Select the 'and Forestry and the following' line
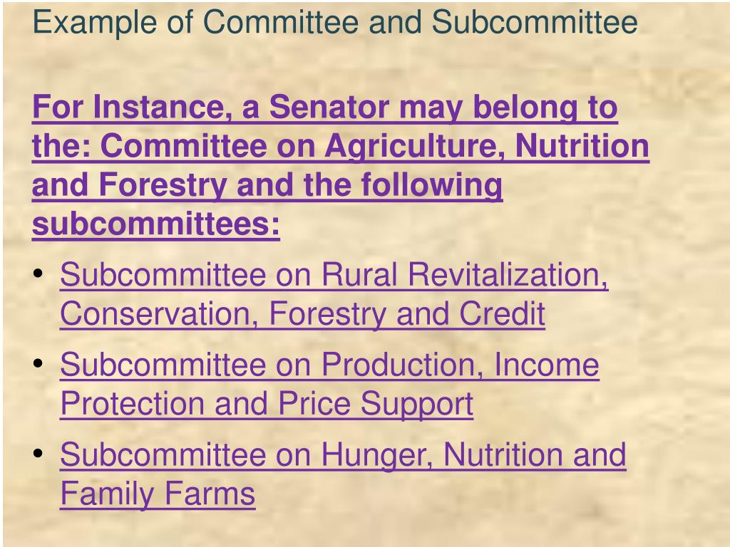730x547 pixels. click(267, 187)
